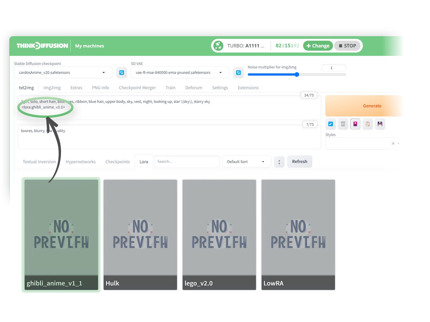Switch to the Checkpoints tab
This screenshot has width=430, height=322.
tap(117, 162)
